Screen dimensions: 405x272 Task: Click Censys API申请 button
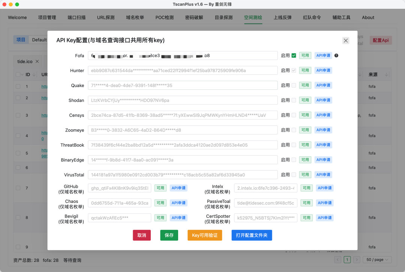(x=323, y=115)
